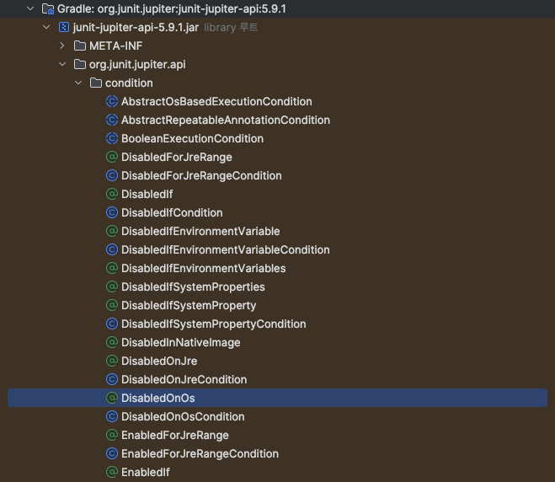Open EnabledForJreRange annotation
Image resolution: width=555 pixels, height=482 pixels.
point(175,436)
